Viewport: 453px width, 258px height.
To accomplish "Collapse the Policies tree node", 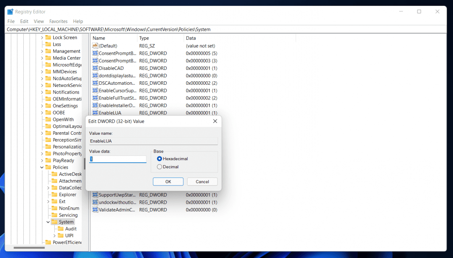I will pos(41,167).
